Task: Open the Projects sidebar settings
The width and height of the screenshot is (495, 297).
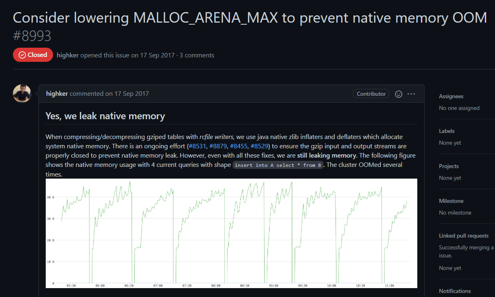Action: 450,166
